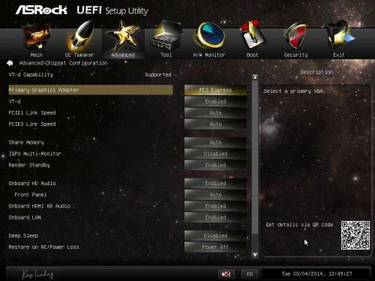This screenshot has width=375, height=281.
Task: Select the Share Memory label
Action: 26,142
